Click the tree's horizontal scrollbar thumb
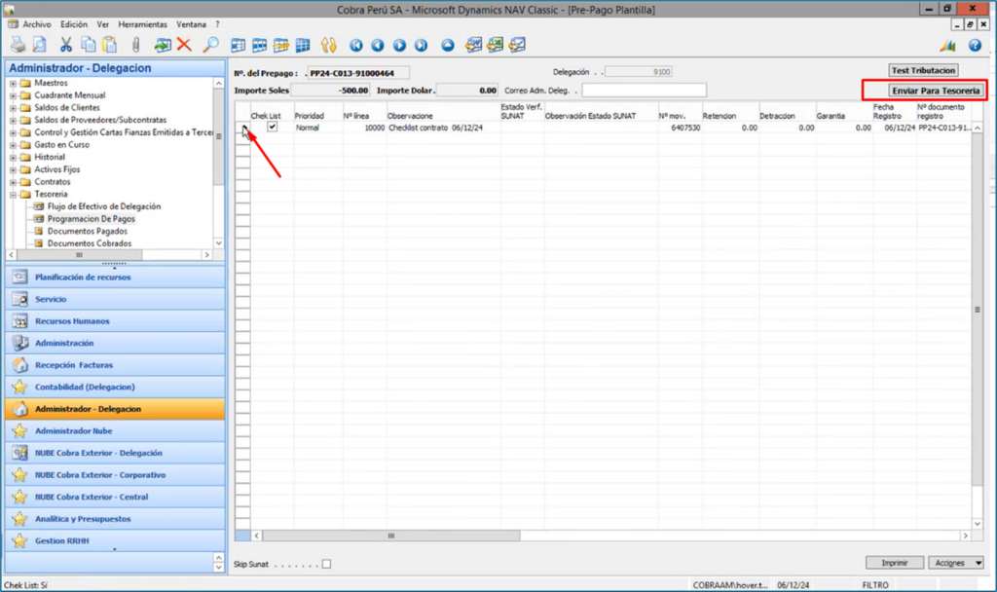This screenshot has height=592, width=997. point(80,255)
